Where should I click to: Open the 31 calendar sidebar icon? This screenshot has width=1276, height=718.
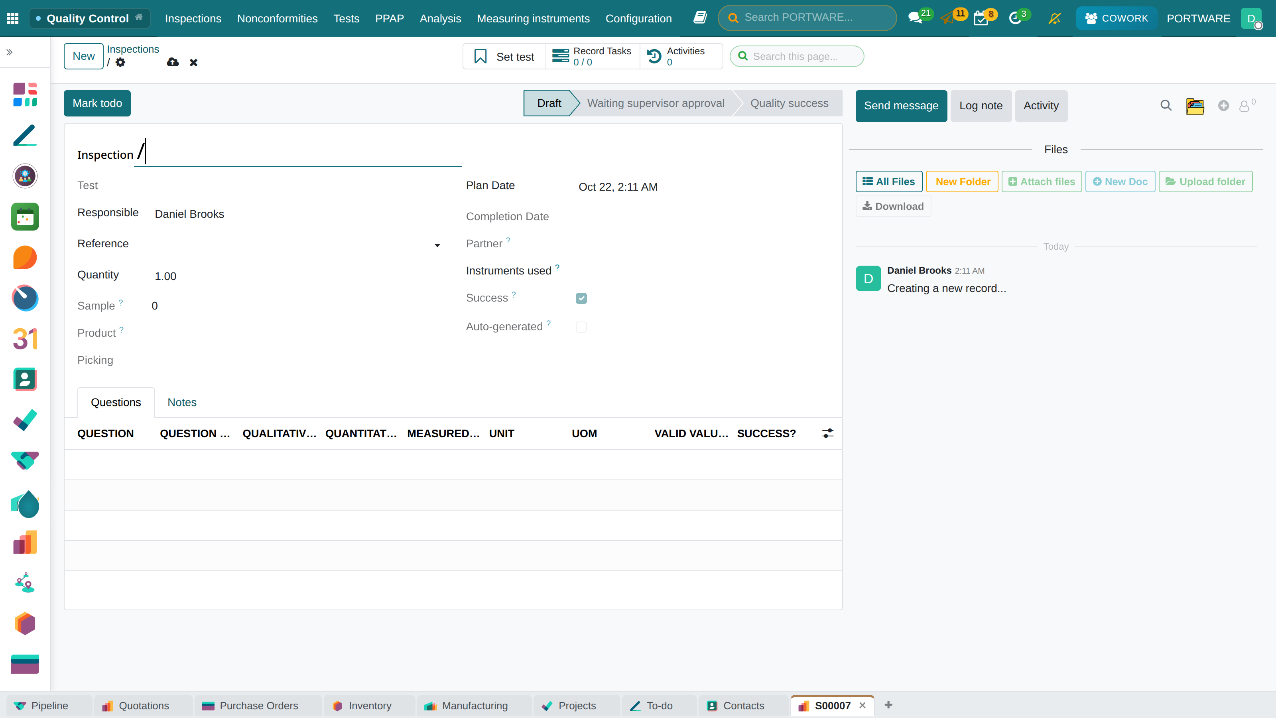click(25, 339)
